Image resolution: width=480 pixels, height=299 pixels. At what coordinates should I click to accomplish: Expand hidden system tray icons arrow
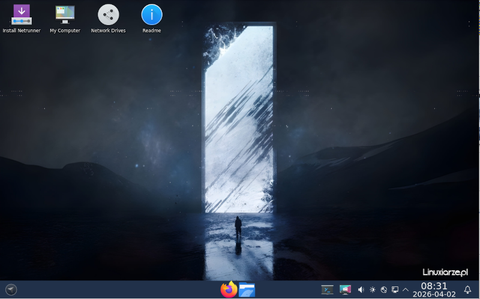pyautogui.click(x=406, y=289)
